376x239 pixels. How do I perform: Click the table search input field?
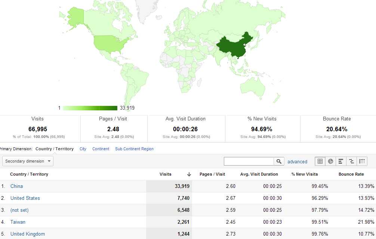249,161
